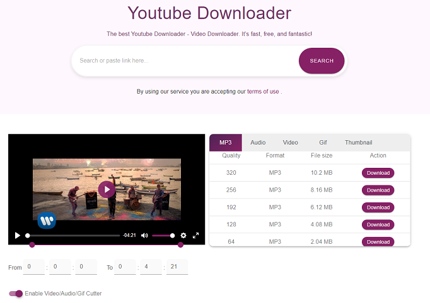Viewport: 430px width, 303px height.
Task: Open player settings gear icon
Action: click(x=183, y=236)
